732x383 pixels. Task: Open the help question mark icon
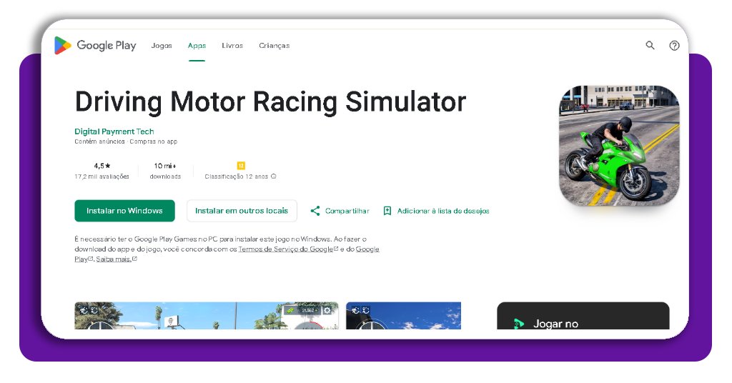(674, 45)
